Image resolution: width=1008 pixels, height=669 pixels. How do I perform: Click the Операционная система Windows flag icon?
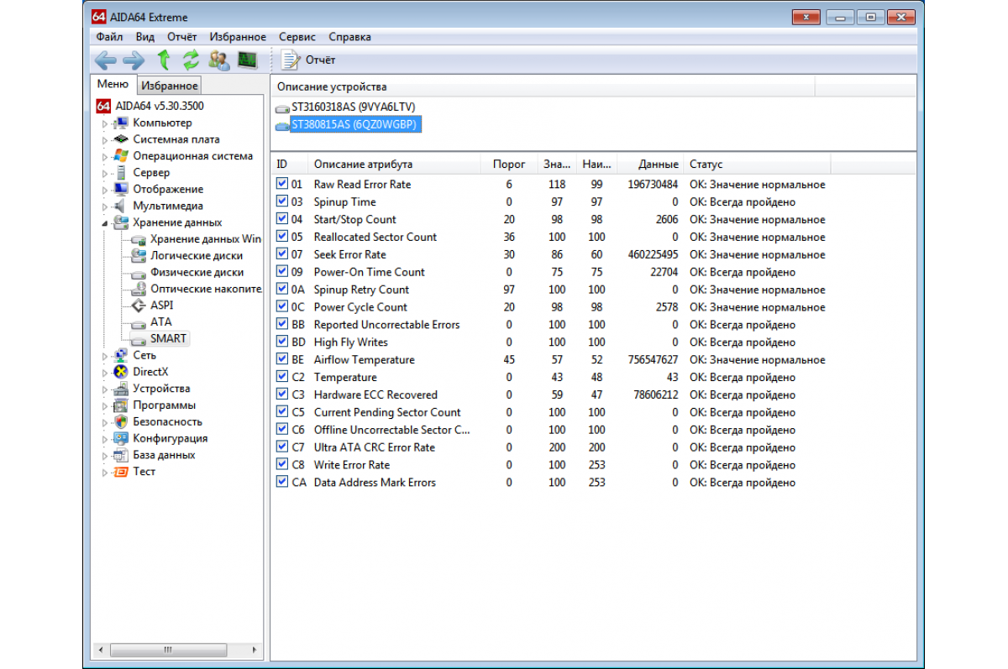coord(122,156)
